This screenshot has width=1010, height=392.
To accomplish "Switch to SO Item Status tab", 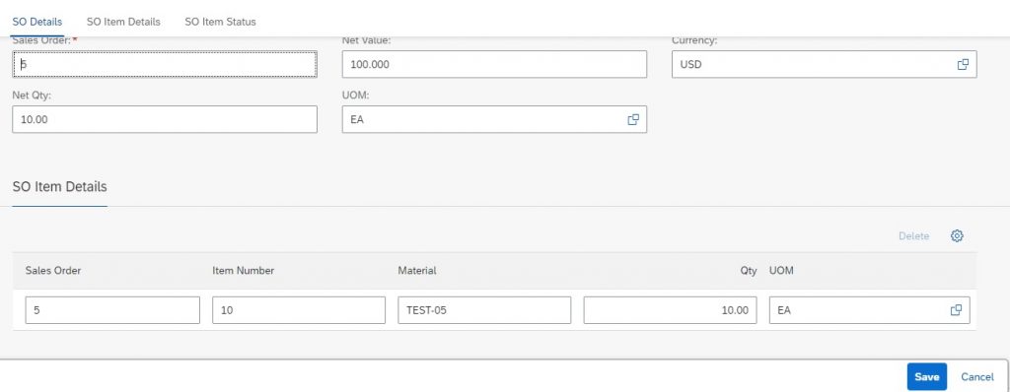I will click(x=220, y=22).
